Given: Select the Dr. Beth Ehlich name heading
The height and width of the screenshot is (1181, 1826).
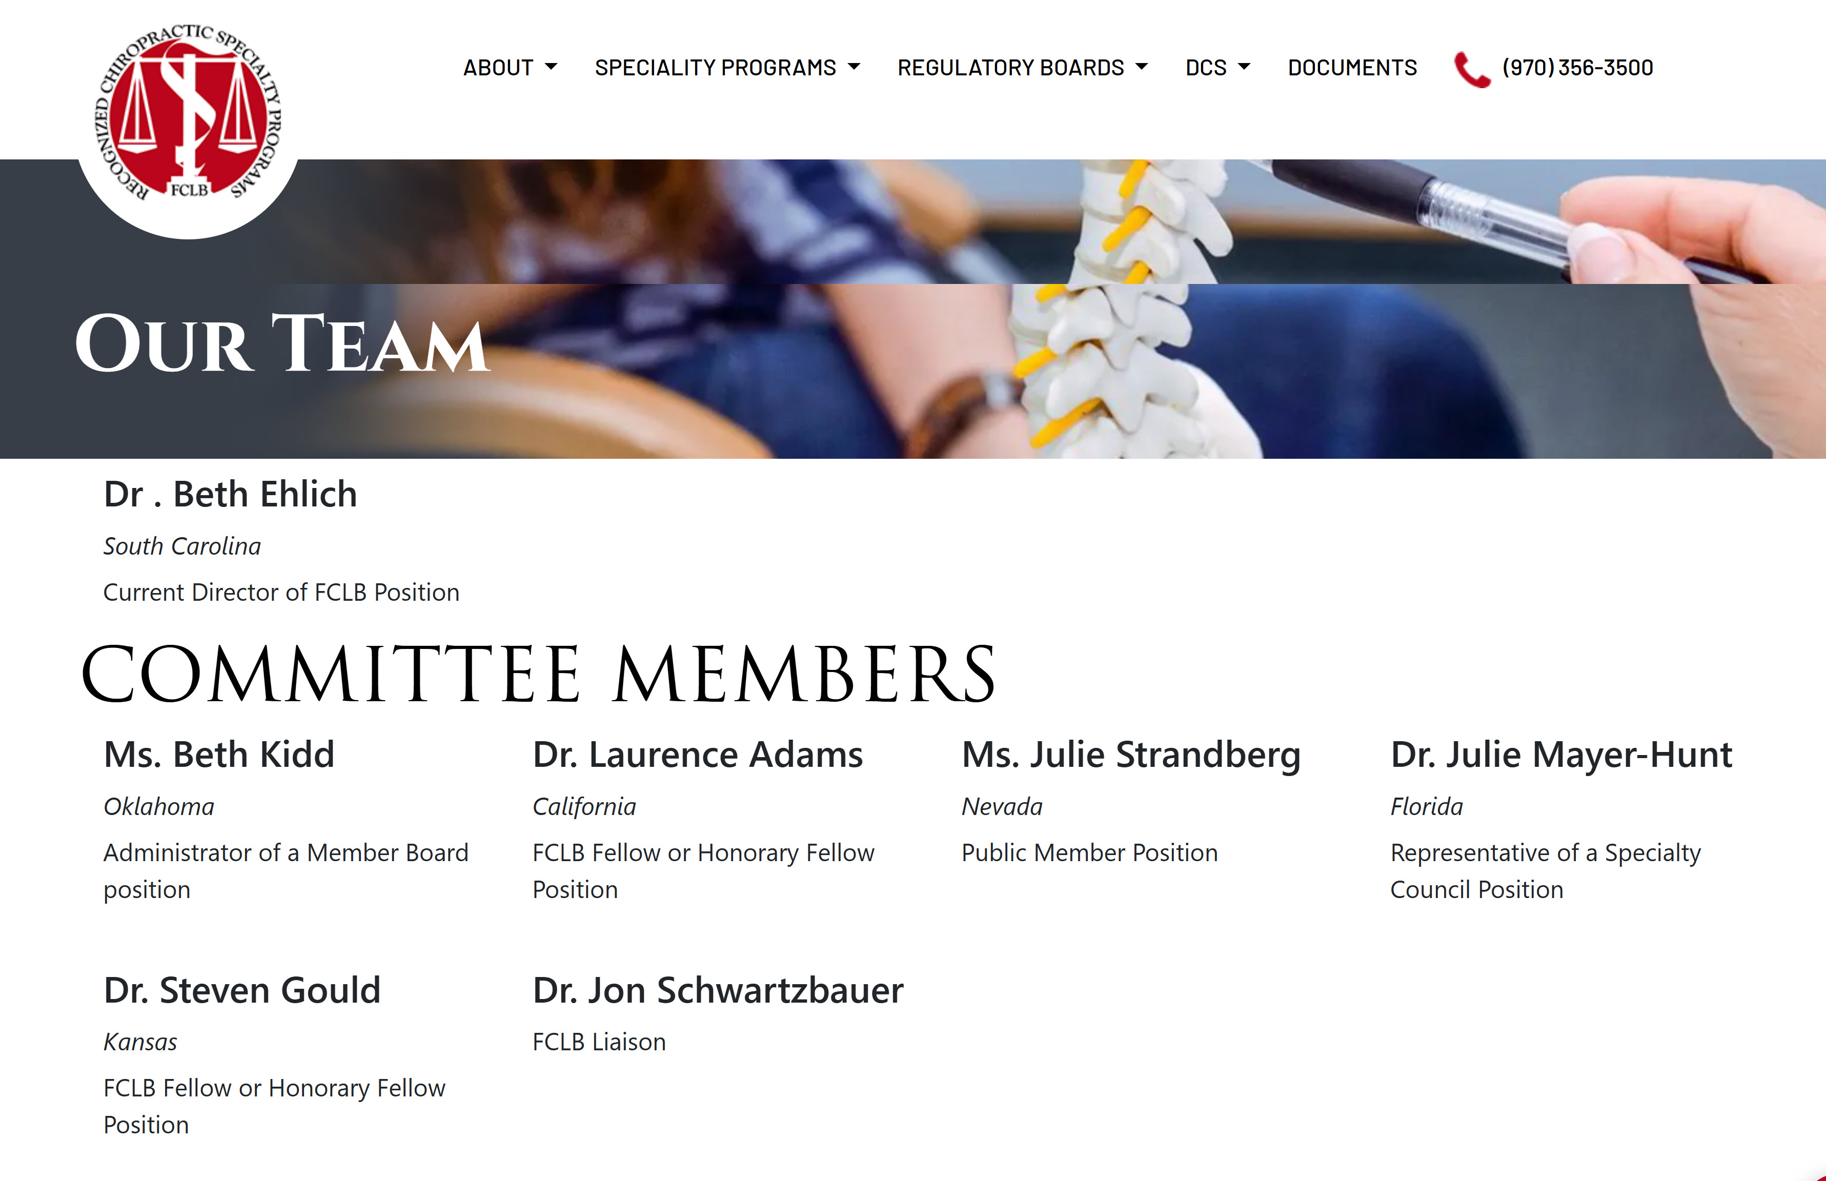Looking at the screenshot, I should point(230,494).
